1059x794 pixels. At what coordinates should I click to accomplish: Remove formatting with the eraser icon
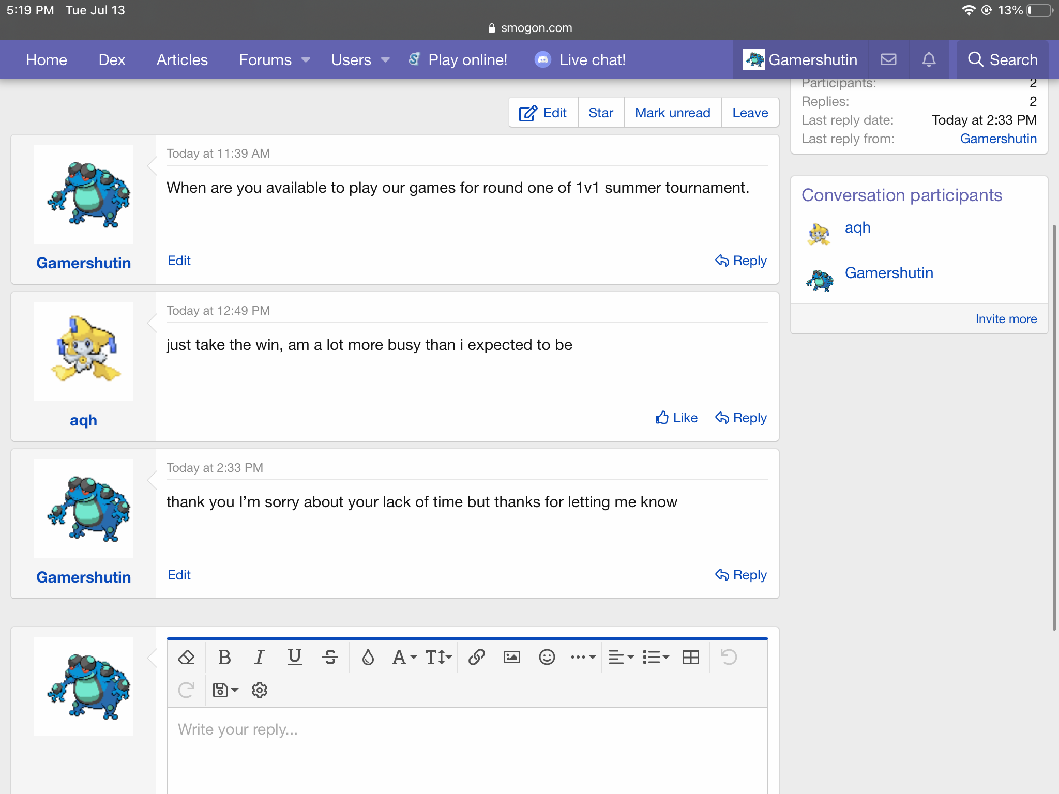(187, 657)
